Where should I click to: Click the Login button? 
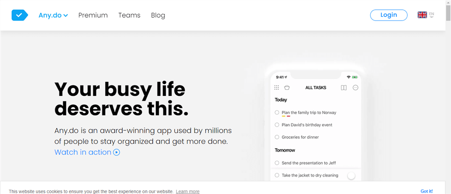[389, 15]
